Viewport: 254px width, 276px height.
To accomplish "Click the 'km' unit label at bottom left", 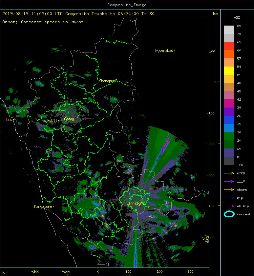I will [x=5, y=272].
